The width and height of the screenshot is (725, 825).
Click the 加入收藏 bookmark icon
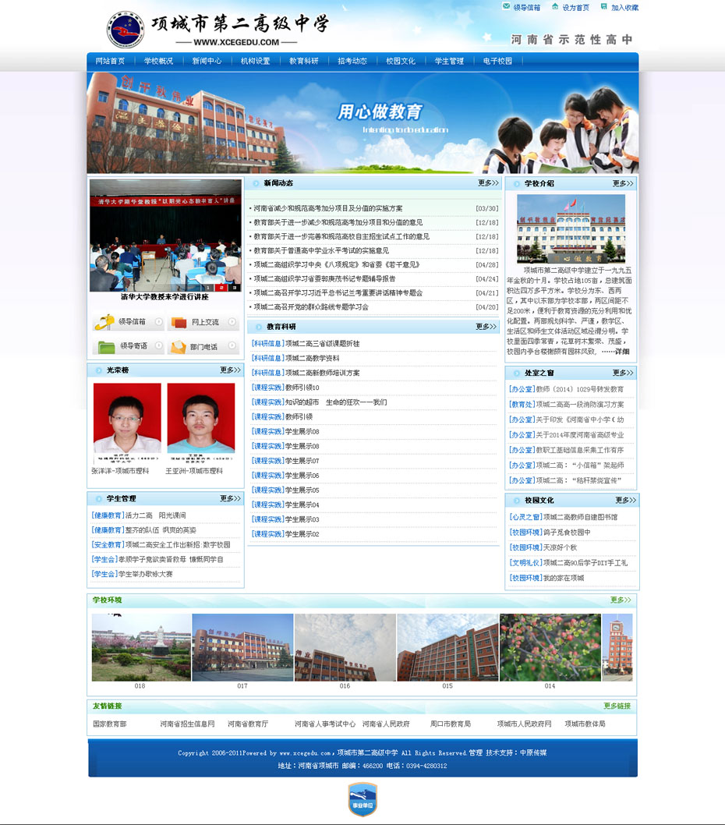click(603, 7)
